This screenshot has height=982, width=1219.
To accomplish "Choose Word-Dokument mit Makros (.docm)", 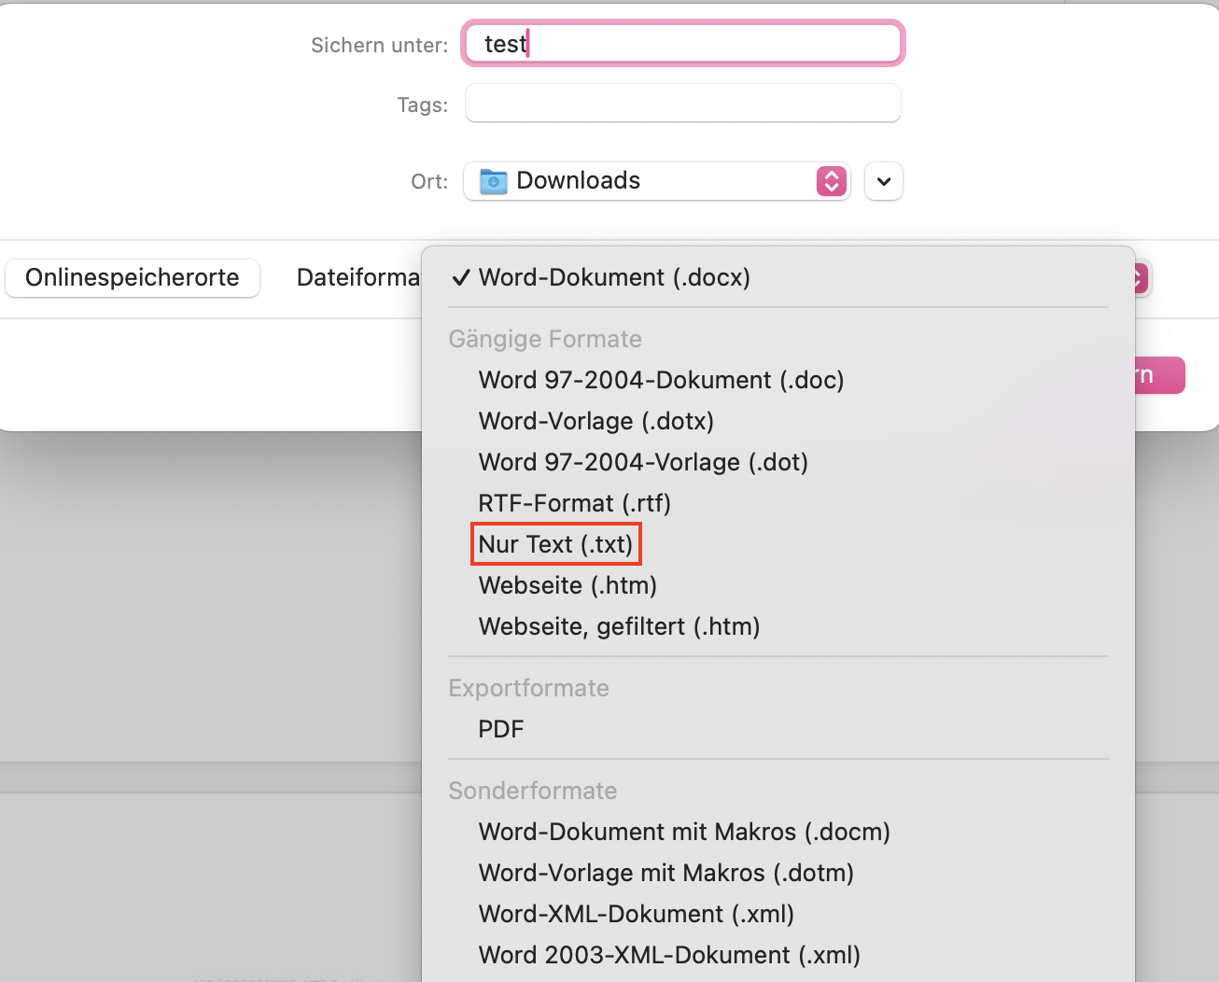I will (x=778, y=832).
